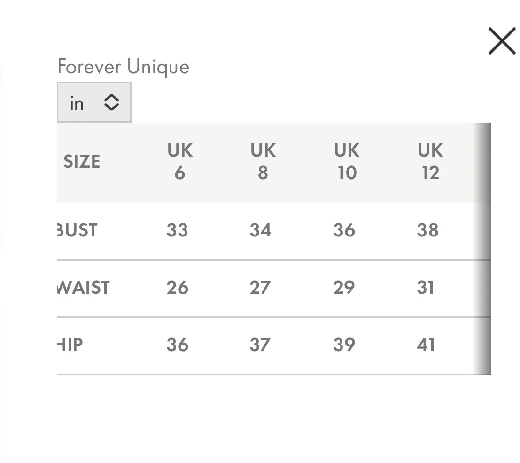Click the UK 12 size column header
520x463 pixels.
[x=430, y=162]
